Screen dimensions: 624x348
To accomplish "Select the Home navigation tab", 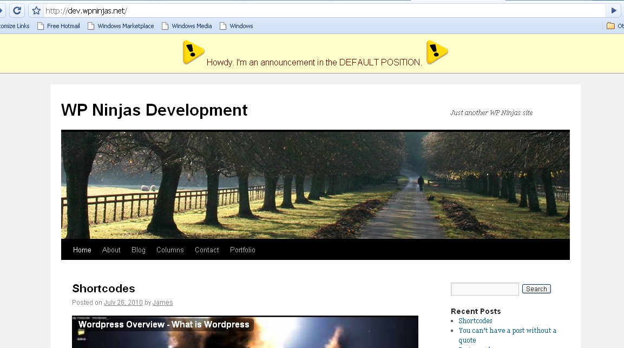I will pyautogui.click(x=82, y=250).
